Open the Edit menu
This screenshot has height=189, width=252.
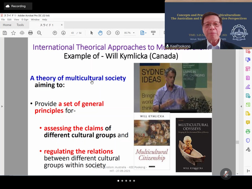pyautogui.click(x=9, y=20)
